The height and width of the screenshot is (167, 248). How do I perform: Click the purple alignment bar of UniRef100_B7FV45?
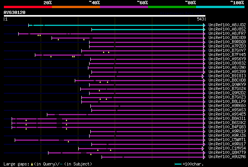(119, 55)
